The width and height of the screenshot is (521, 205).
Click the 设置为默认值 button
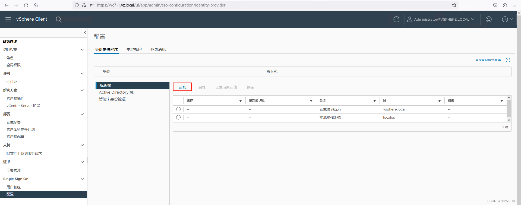point(226,87)
